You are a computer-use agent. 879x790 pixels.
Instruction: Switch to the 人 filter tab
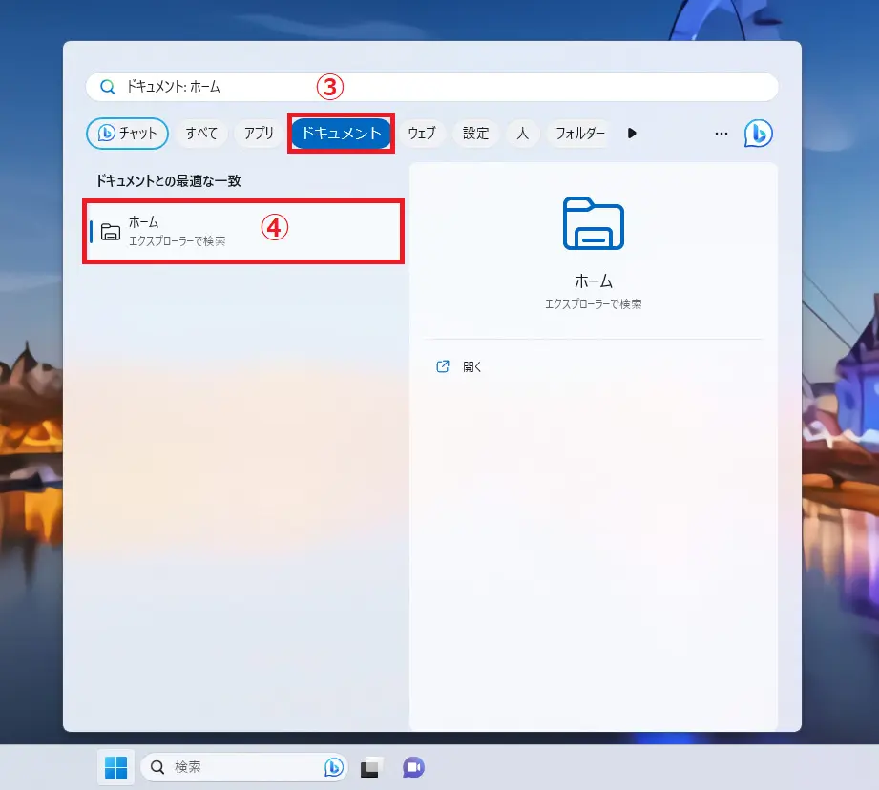(522, 134)
